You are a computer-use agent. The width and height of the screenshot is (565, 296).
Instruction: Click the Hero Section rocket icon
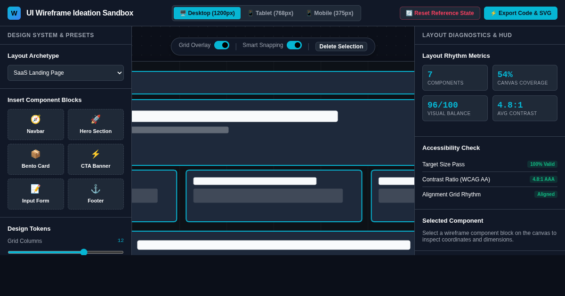(x=96, y=119)
